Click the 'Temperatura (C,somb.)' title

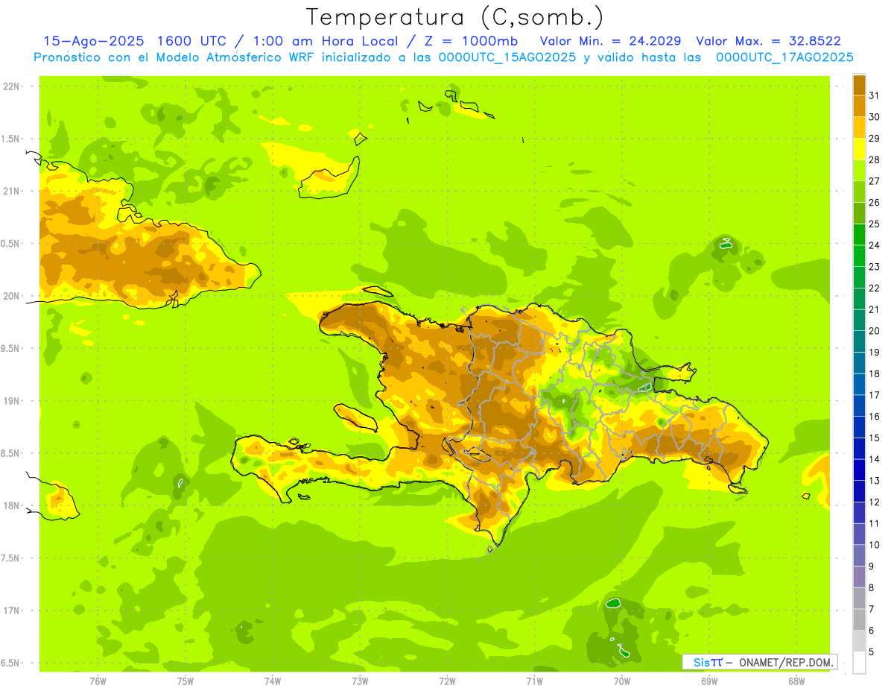pos(455,18)
